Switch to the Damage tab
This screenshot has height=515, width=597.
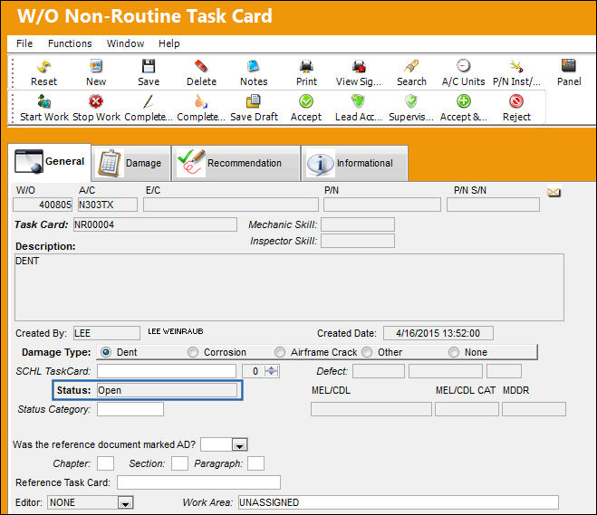click(131, 163)
